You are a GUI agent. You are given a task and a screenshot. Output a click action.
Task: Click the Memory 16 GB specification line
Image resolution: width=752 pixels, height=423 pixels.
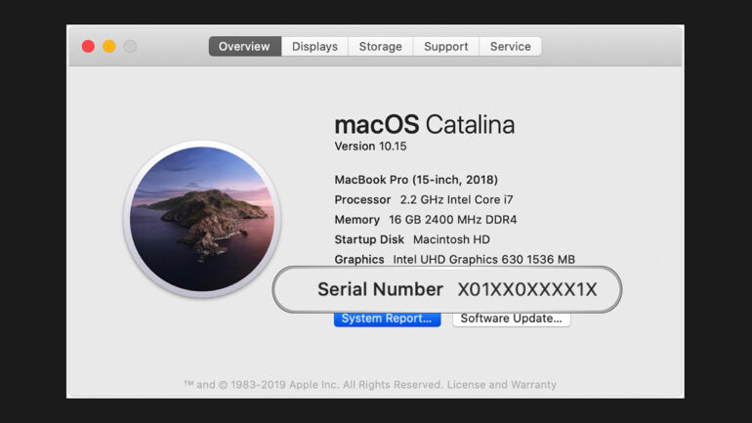click(426, 220)
